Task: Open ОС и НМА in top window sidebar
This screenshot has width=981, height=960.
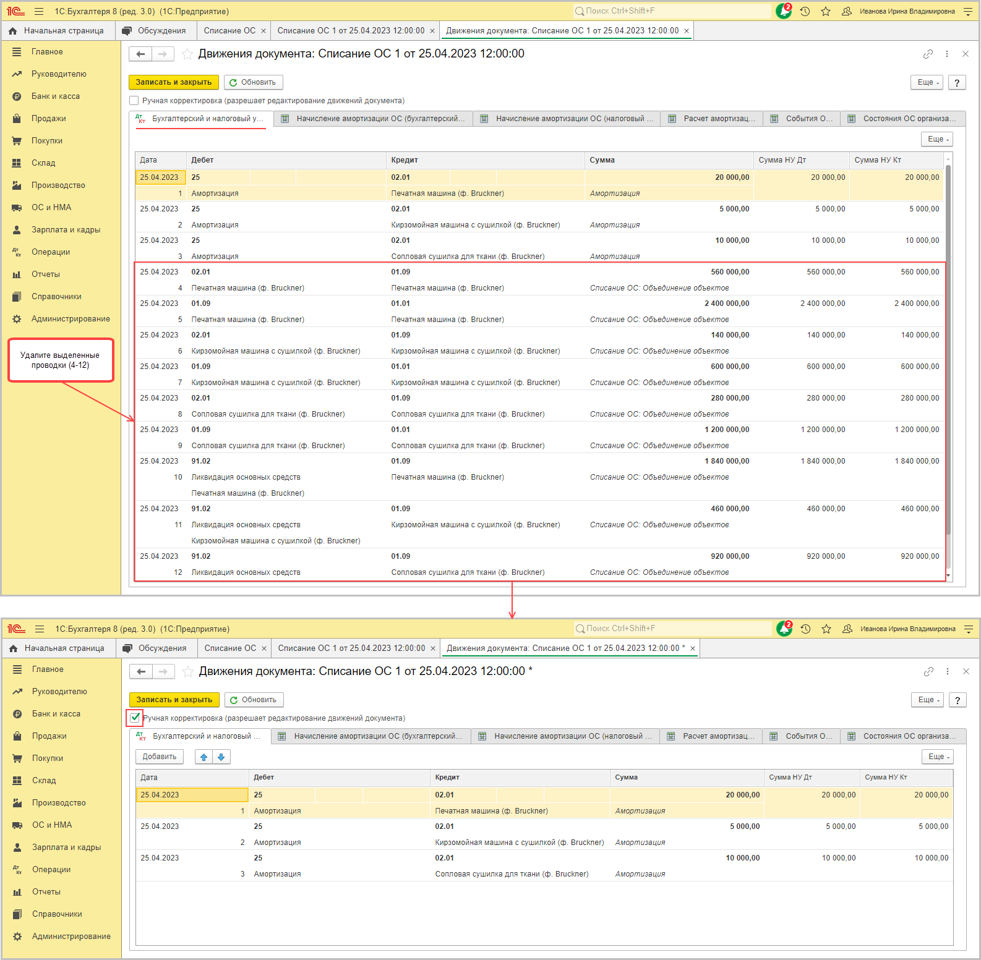Action: 51,208
